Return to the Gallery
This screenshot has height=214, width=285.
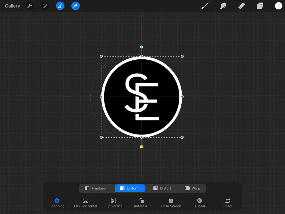(x=12, y=6)
